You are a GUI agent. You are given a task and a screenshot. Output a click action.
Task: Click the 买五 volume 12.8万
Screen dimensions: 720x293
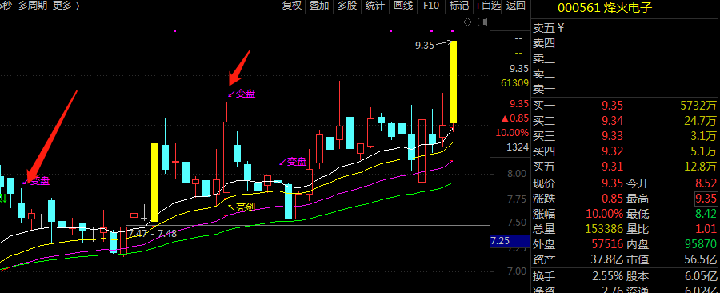coord(701,167)
